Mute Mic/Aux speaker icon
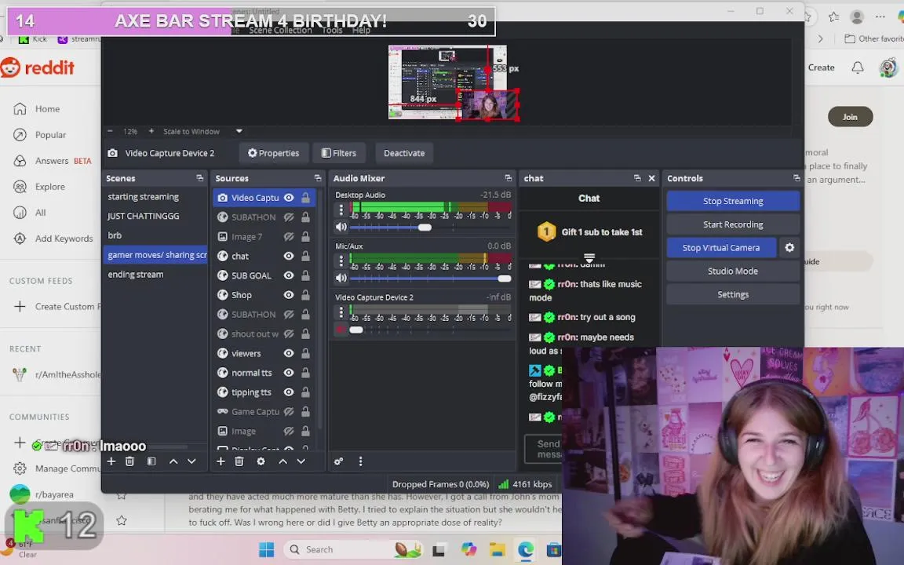This screenshot has width=904, height=565. click(x=341, y=278)
